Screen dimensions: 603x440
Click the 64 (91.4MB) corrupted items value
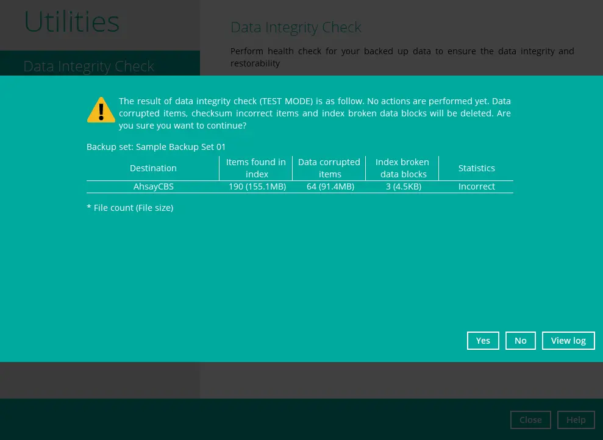[330, 186]
